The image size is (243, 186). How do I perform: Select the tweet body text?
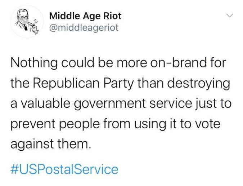(121, 103)
